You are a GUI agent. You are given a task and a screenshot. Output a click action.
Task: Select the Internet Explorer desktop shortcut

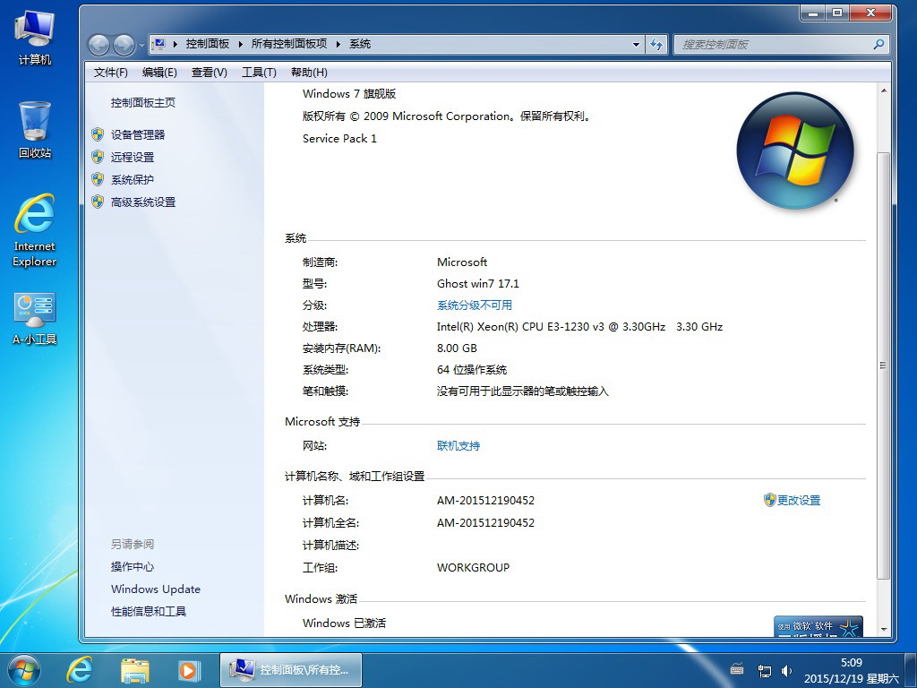pyautogui.click(x=35, y=230)
